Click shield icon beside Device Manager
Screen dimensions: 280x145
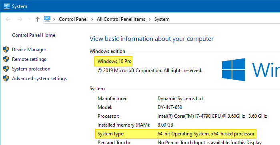(6, 50)
